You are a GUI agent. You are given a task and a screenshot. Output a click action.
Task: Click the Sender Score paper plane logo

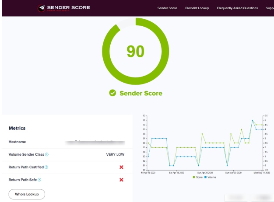coord(42,8)
